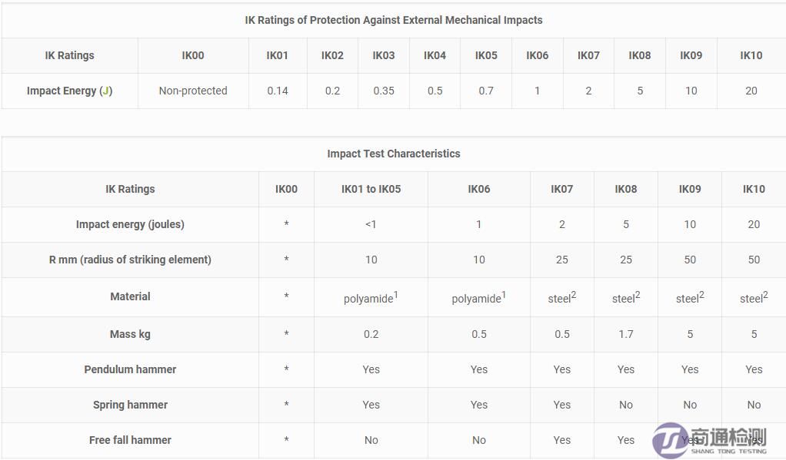Select the Impact Test Characteristics heading
The height and width of the screenshot is (460, 786).
[393, 154]
